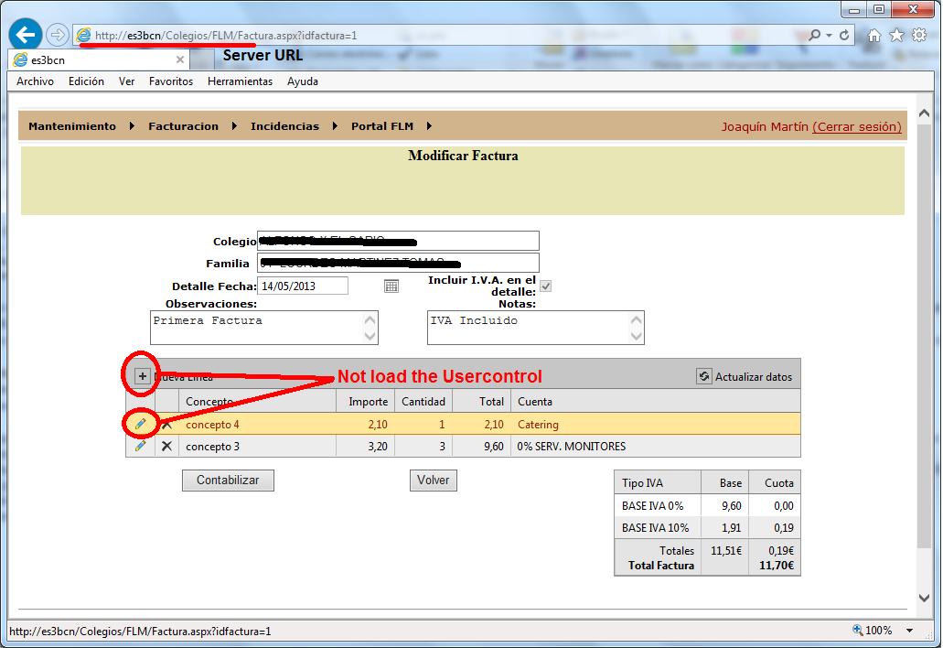Select the concepto 4 cell
The width and height of the screenshot is (943, 648).
click(x=257, y=424)
